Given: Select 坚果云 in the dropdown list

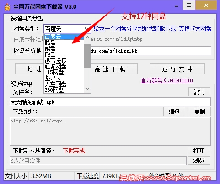Looking at the screenshot, I should (64, 78).
